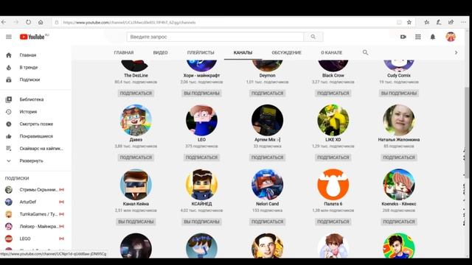Subscribe to Deymon channel
Viewport: 472px width, 265px height.
[x=267, y=93]
